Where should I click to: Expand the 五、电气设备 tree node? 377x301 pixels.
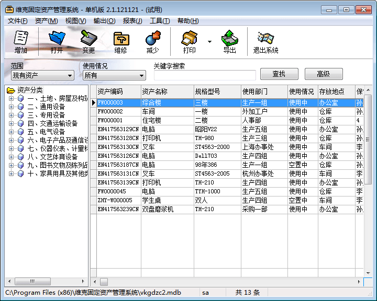click(x=11, y=132)
